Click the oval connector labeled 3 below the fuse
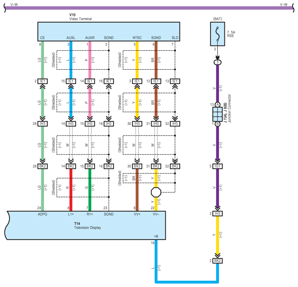Image resolution: width=298 pixels, height=287 pixels. point(217,62)
